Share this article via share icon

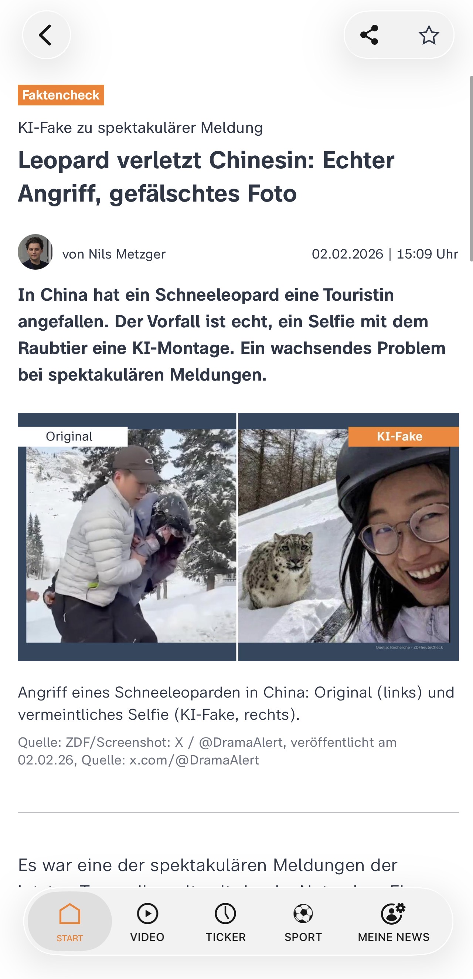369,35
